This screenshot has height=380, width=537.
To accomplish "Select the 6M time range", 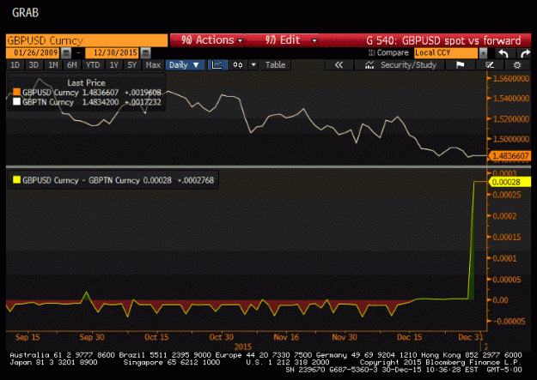I will (72, 65).
